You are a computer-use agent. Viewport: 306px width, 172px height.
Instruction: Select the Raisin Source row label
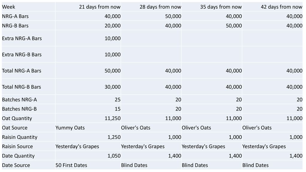17,146
